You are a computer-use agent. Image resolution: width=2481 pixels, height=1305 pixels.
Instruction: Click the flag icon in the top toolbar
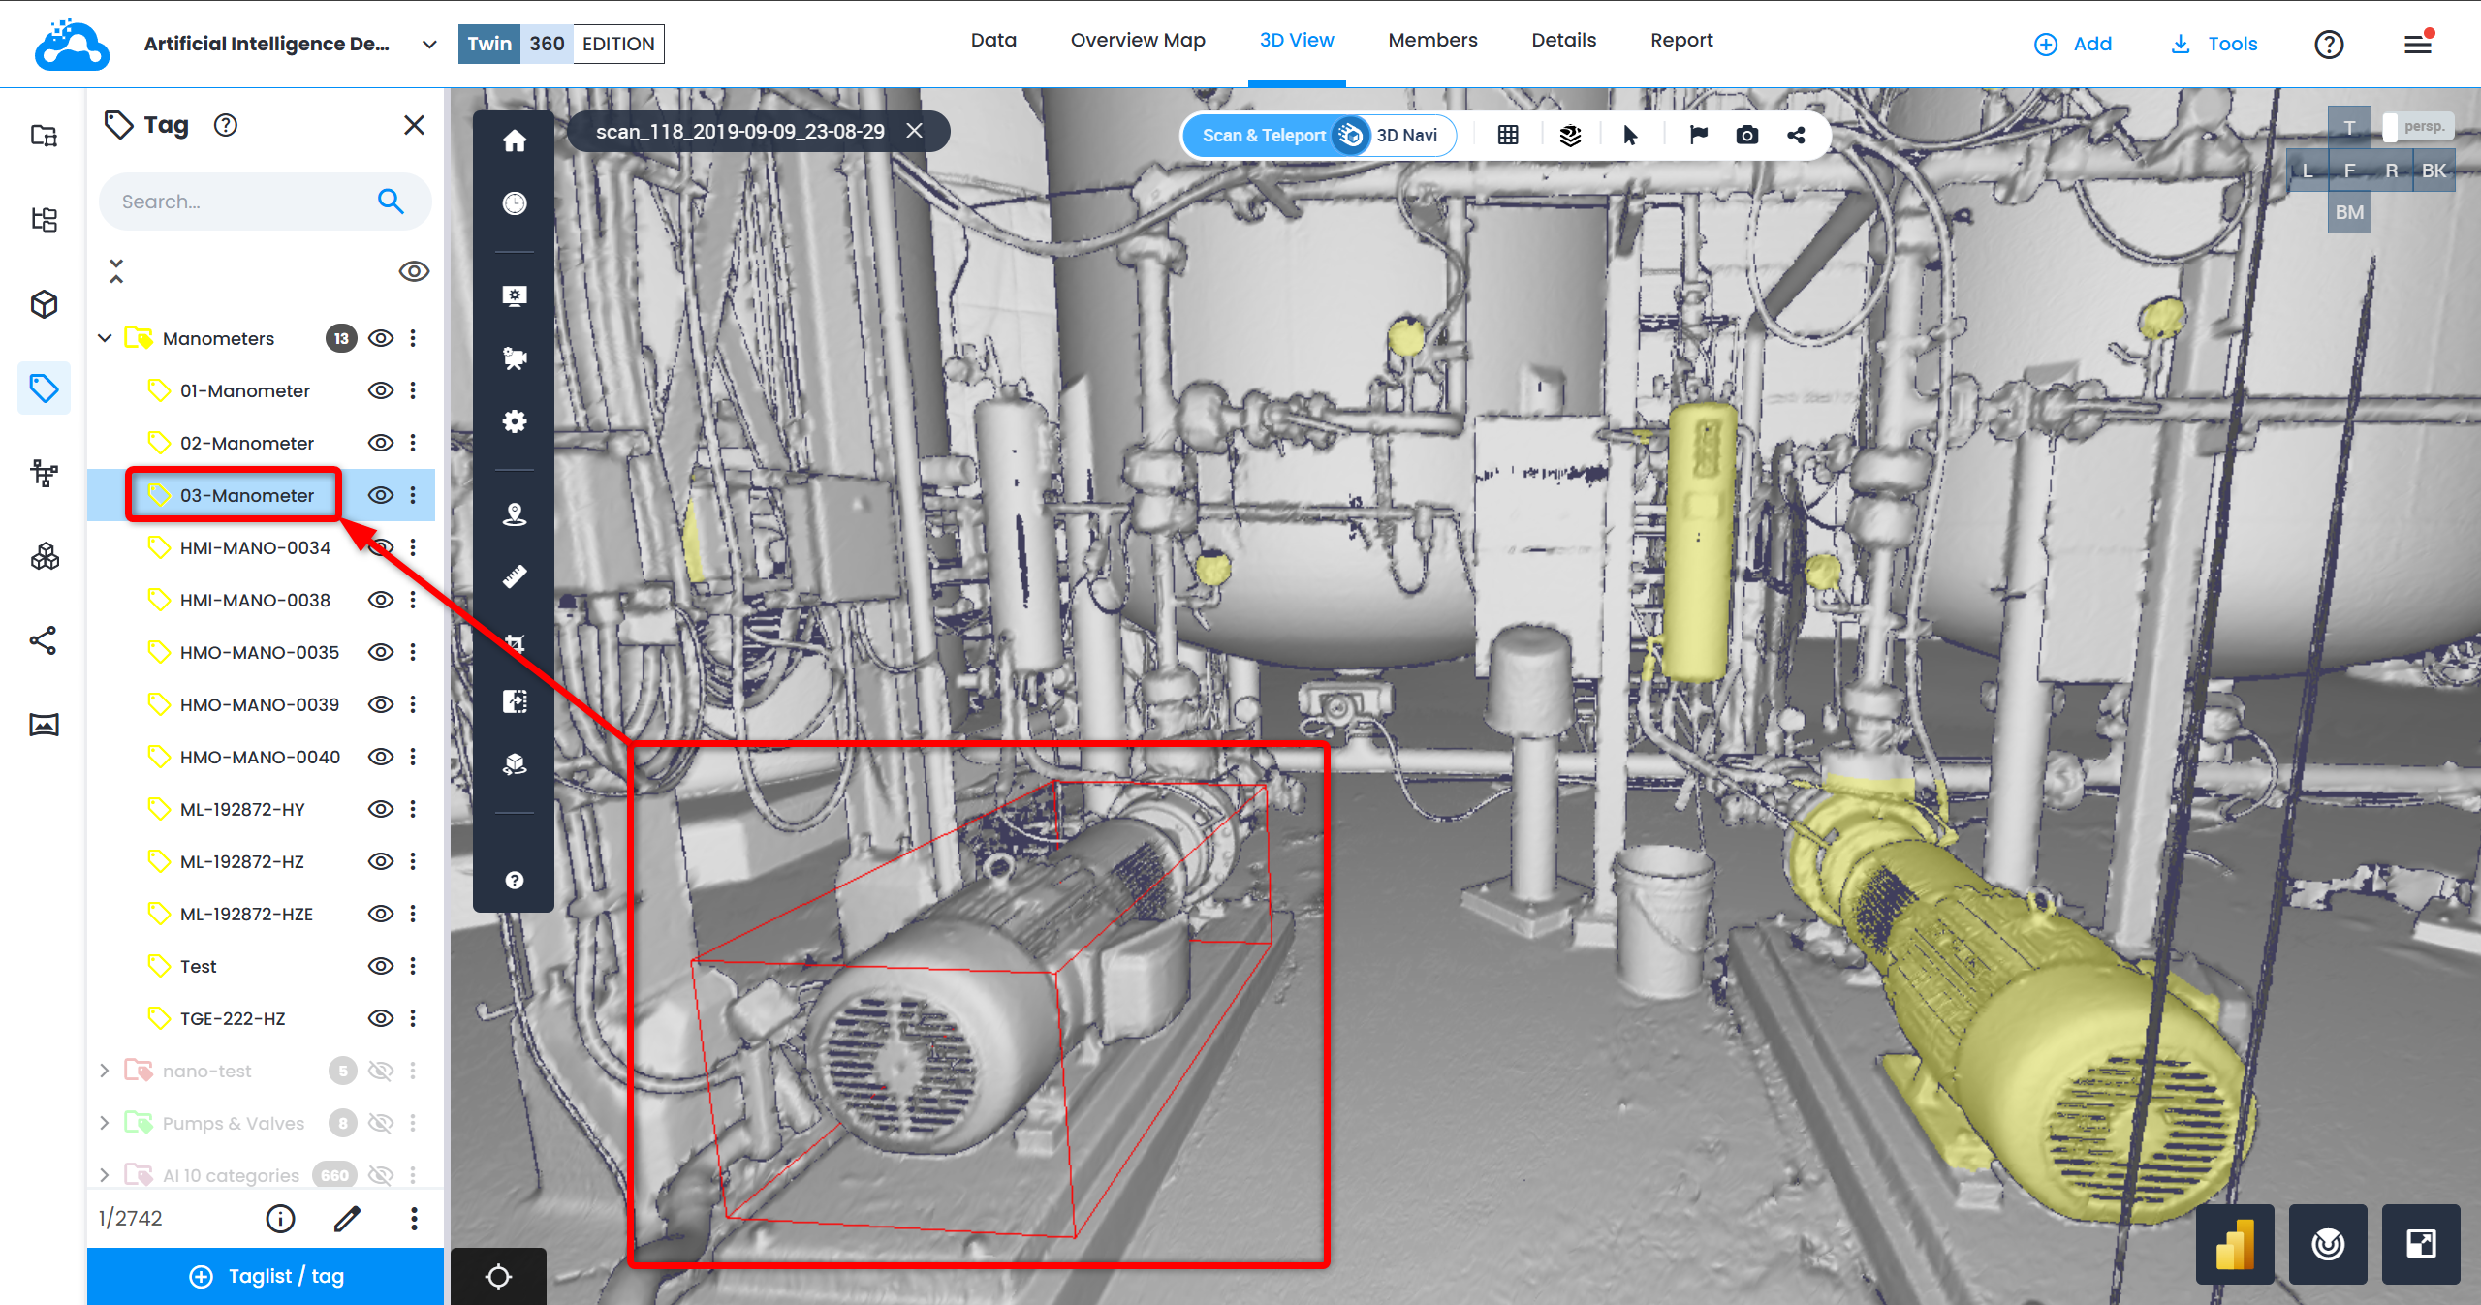click(x=1698, y=136)
